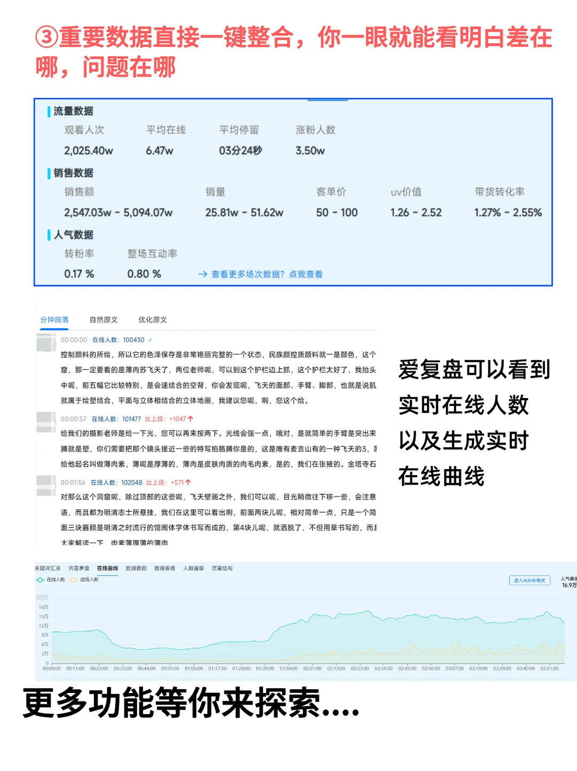577x771 pixels.
Task: Open the 关键词汇总 tab
Action: pyautogui.click(x=47, y=568)
